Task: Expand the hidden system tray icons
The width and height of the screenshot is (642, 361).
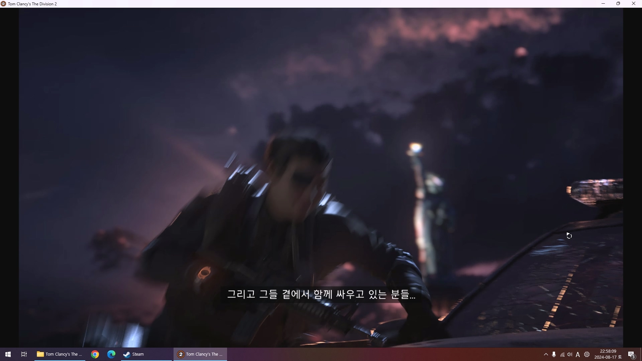Action: [x=546, y=354]
